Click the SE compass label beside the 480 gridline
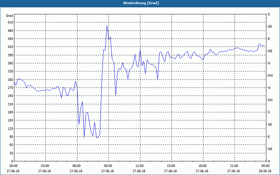Screen dimensions: 280x175 270,27
